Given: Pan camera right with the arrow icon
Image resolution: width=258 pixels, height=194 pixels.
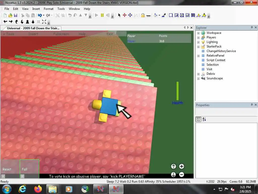Looking at the screenshot, I should pyautogui.click(x=11, y=22).
